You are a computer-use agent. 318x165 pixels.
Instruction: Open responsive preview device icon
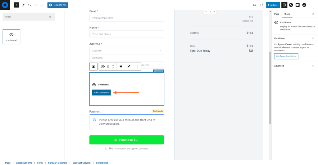click(255, 5)
